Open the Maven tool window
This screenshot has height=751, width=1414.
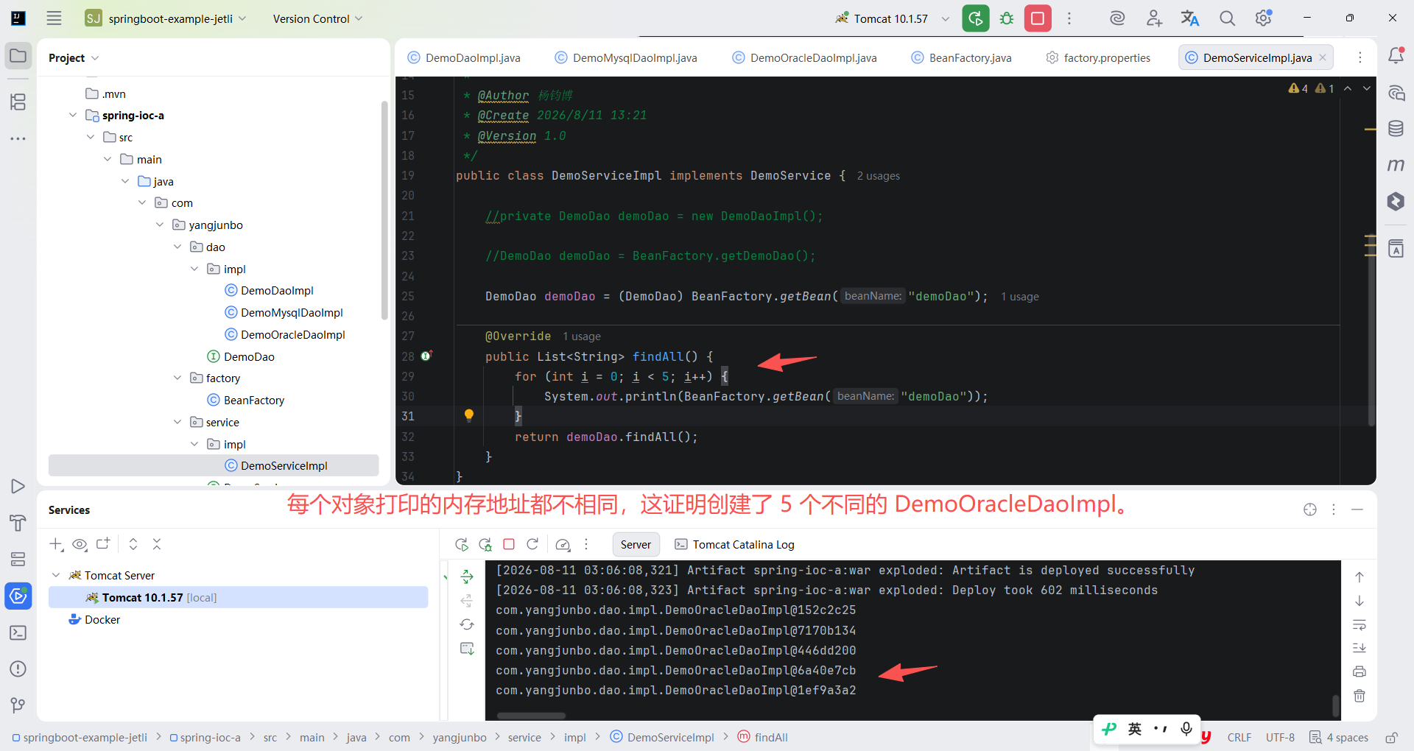click(x=1396, y=165)
